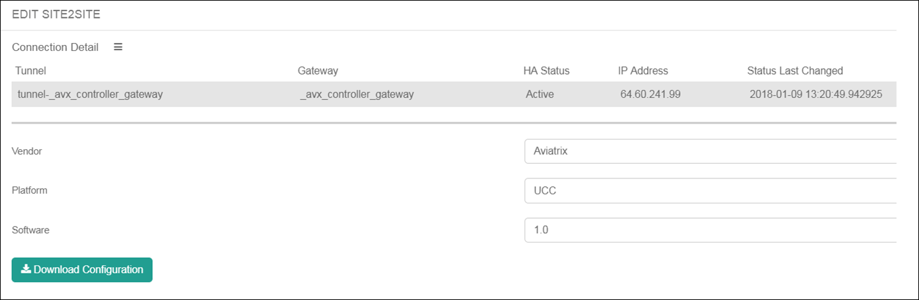The width and height of the screenshot is (919, 300).
Task: Expand the Platform dropdown showing UCC
Action: pyautogui.click(x=709, y=191)
